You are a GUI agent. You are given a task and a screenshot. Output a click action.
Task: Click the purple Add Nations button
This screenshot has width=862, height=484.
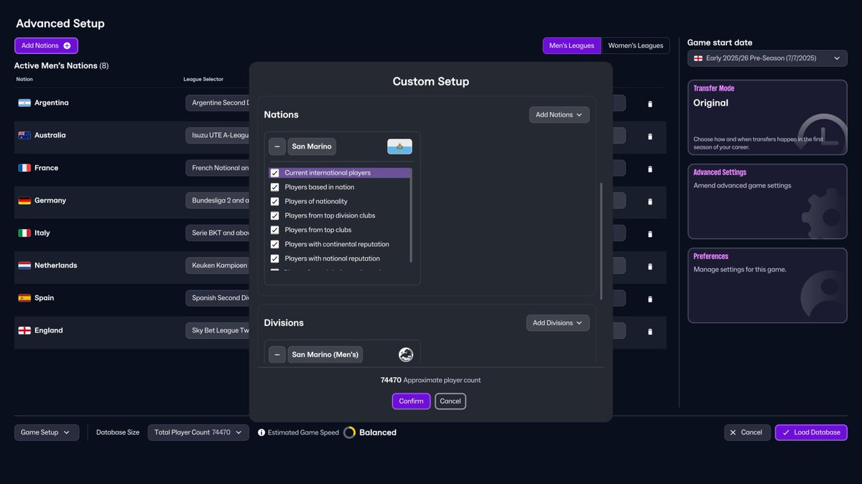click(46, 46)
